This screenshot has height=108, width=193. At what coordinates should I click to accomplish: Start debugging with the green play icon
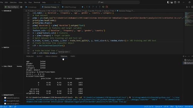click(x=6, y=7)
